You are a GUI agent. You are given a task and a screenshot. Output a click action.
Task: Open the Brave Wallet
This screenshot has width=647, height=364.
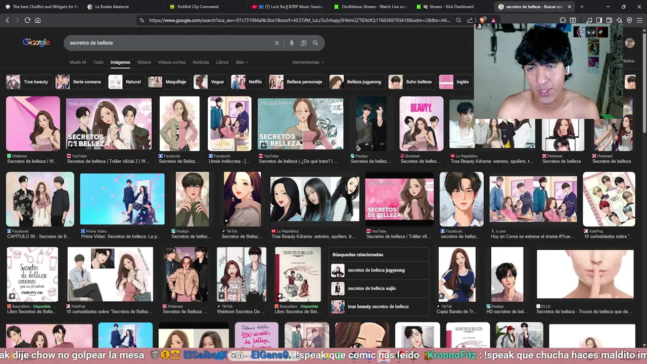pyautogui.click(x=609, y=20)
